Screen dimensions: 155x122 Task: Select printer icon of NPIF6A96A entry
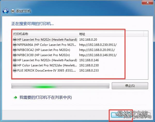15,45
